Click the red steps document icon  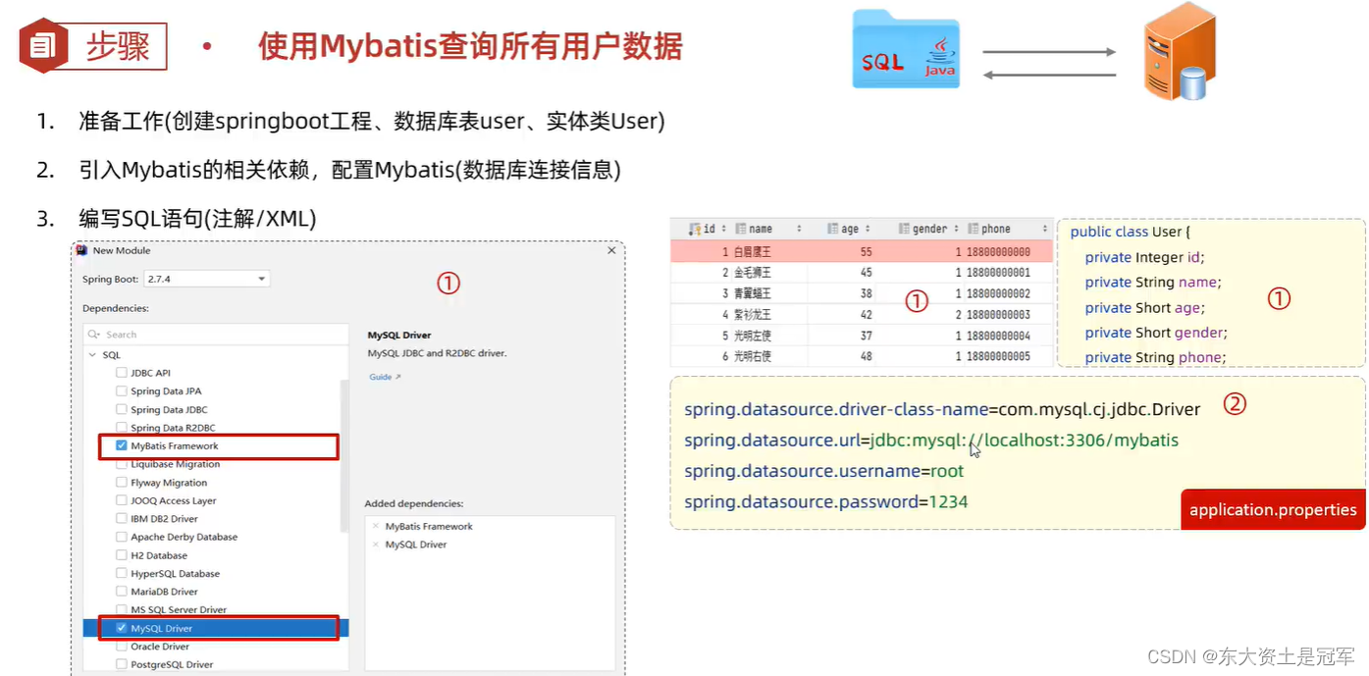click(43, 45)
